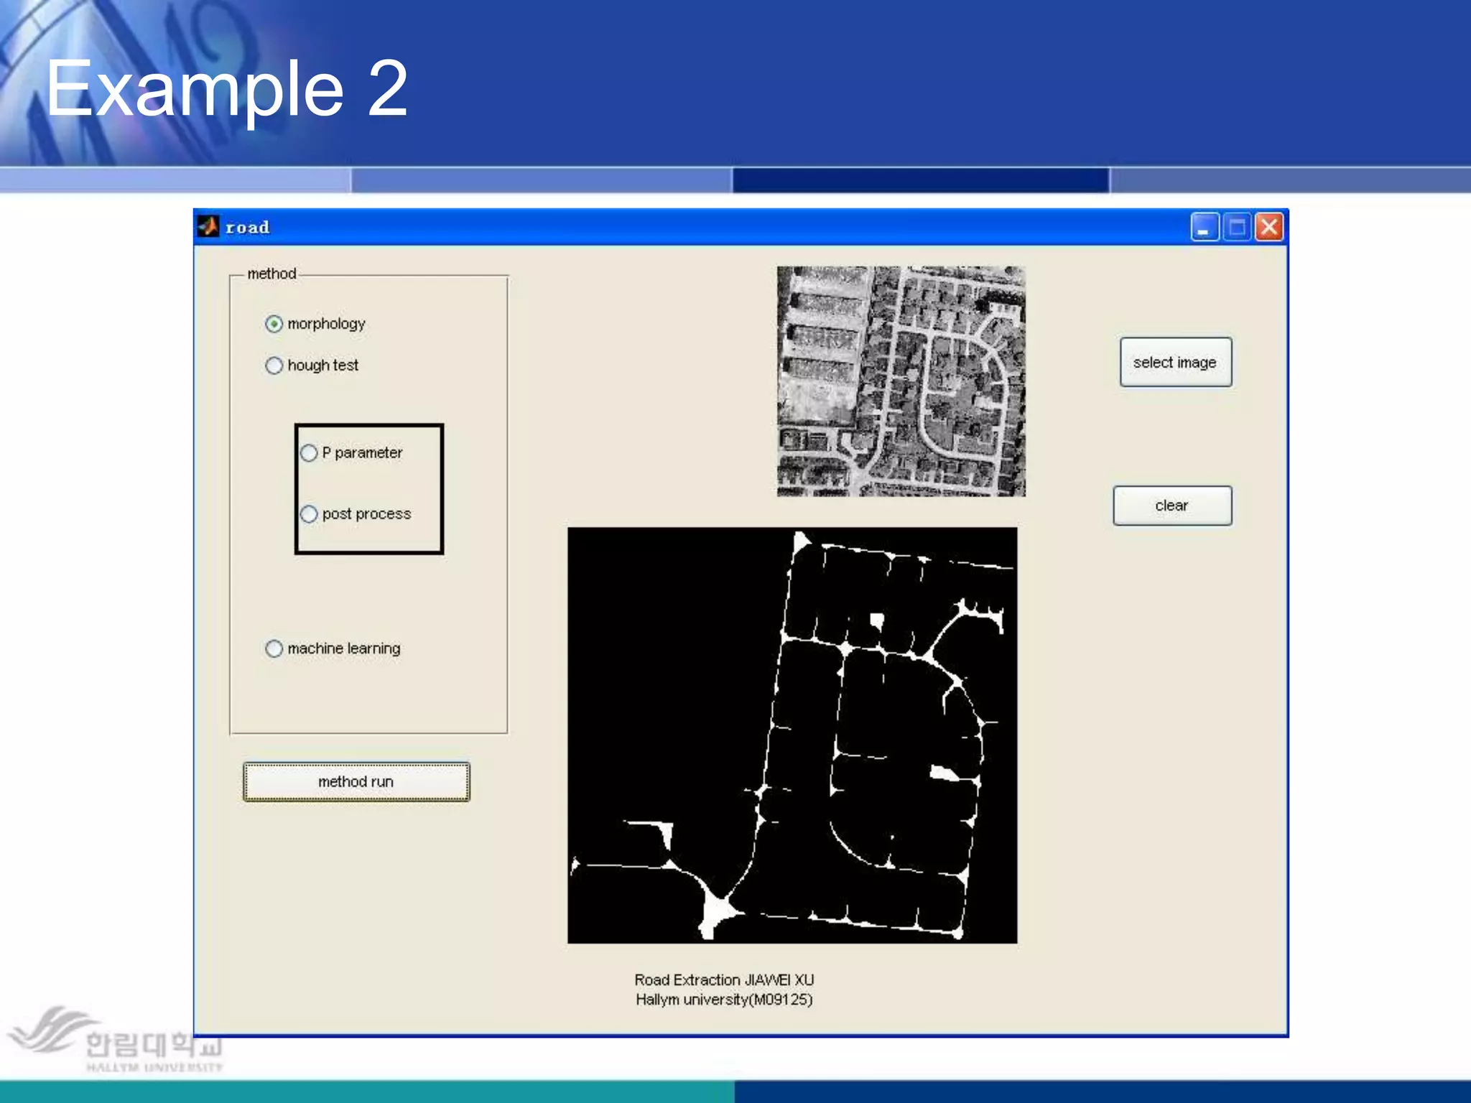Click the Road Extraction JIAWEI XU caption

(723, 979)
